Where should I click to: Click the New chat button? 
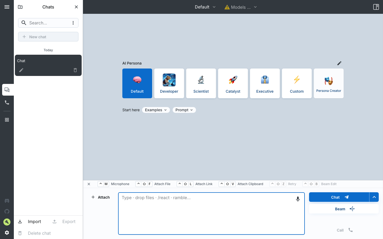(48, 37)
